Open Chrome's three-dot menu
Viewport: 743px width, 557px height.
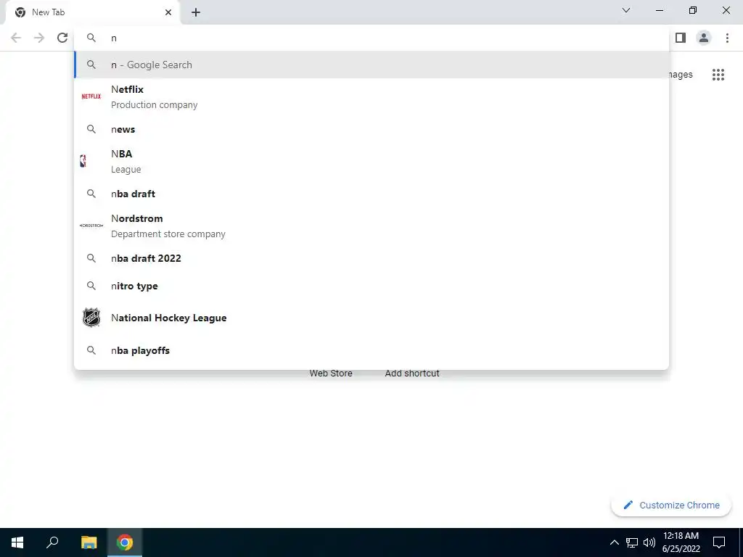pos(727,38)
